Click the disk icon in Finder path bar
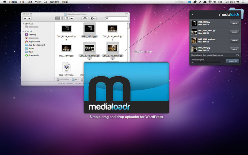Viewport: 248px width, 155px height. 58,79
